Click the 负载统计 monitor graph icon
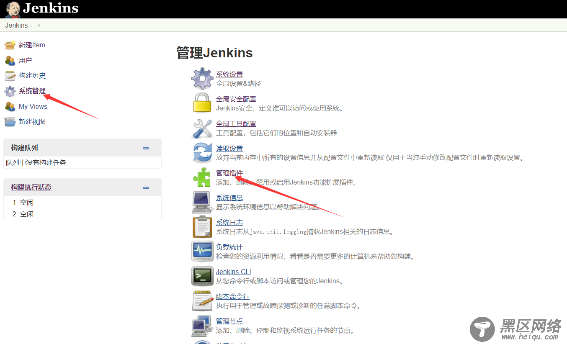 [202, 251]
